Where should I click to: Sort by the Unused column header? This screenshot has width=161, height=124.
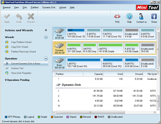133,74
